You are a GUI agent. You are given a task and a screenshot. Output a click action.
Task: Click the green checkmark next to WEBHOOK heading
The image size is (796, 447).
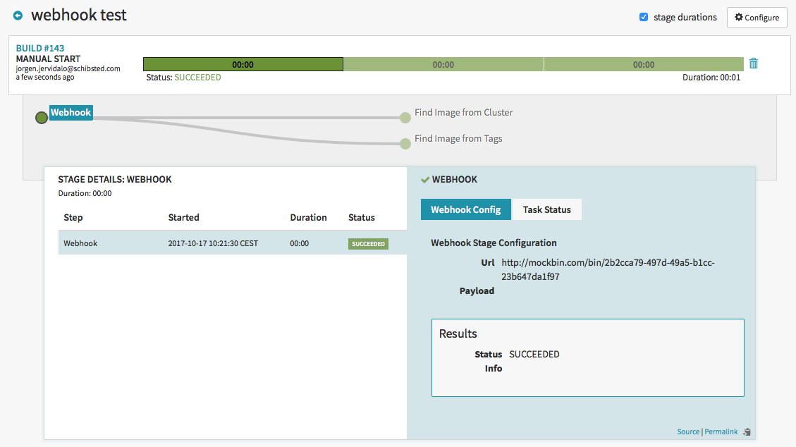pos(424,179)
